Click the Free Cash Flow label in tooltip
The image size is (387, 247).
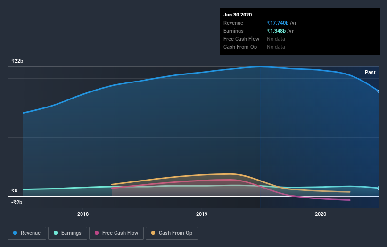pyautogui.click(x=241, y=39)
